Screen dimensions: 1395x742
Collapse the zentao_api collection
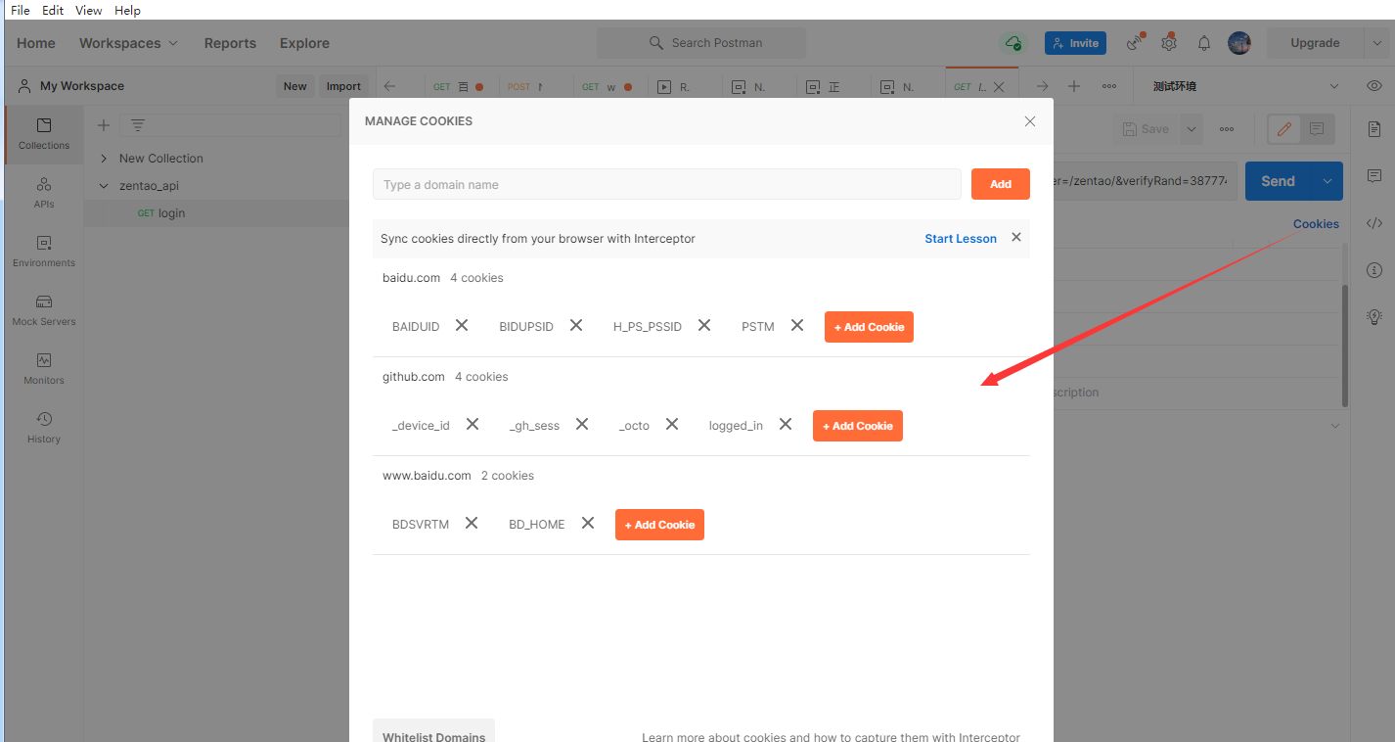click(104, 185)
